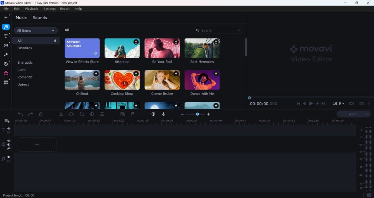Toggle visibility of the title track
374x198 pixels.
9,128
